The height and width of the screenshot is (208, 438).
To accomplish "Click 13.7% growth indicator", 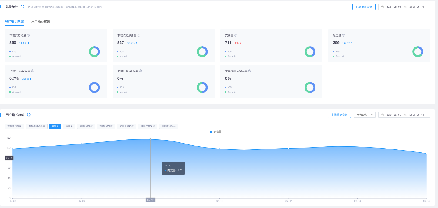I will click(132, 43).
